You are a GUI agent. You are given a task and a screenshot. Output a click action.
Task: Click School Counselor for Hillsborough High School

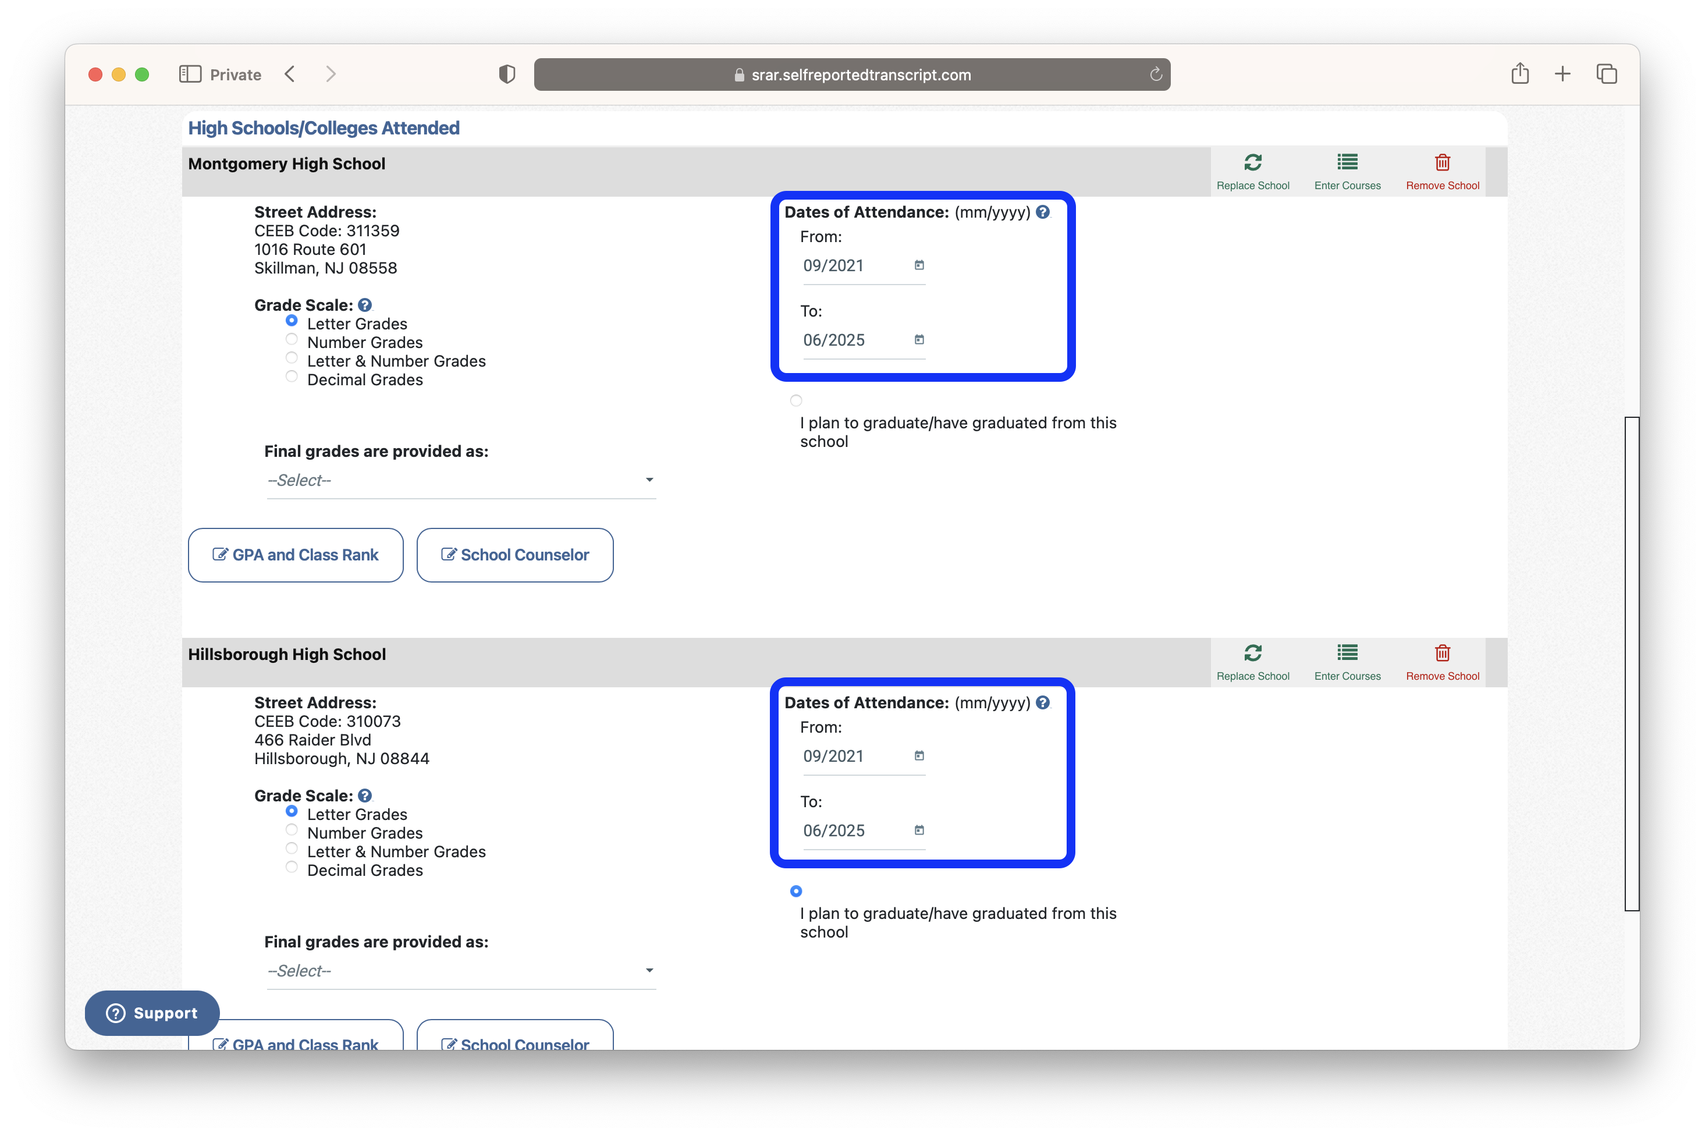pyautogui.click(x=513, y=1045)
